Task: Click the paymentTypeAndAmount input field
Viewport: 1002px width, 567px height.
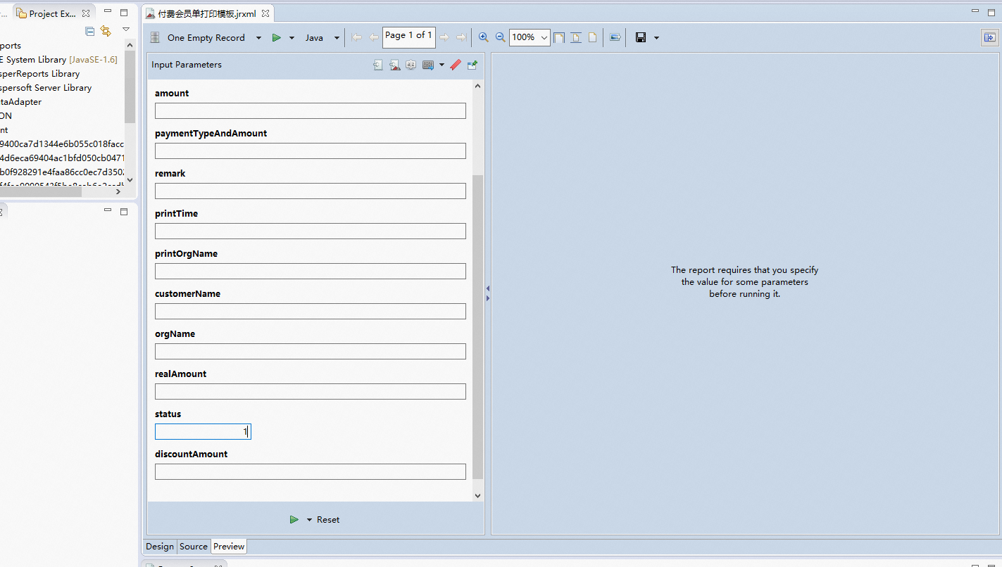Action: (311, 151)
